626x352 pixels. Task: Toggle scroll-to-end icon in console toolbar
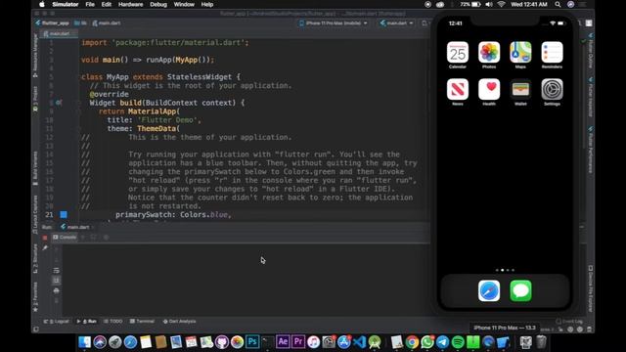[x=57, y=281]
